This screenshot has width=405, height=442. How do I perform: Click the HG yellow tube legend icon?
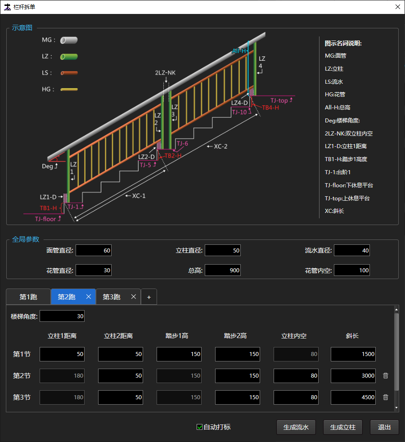69,90
